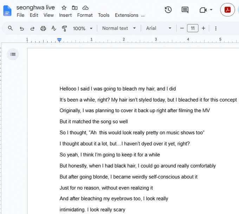Click the line starting 'Hellooo I said'

[118, 89]
